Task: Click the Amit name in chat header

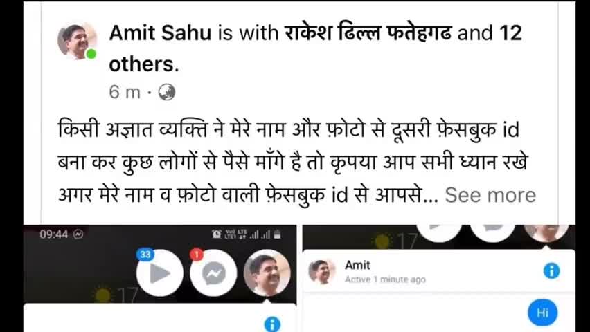Action: pos(357,265)
